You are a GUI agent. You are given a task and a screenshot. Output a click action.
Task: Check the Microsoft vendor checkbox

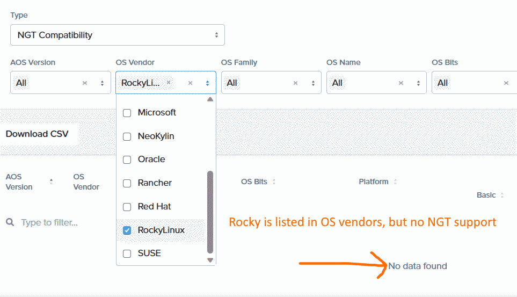pyautogui.click(x=127, y=113)
